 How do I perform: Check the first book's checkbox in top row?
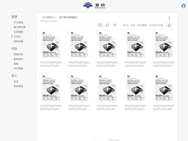(x=41, y=33)
